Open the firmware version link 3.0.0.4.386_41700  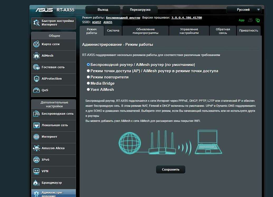pyautogui.click(x=186, y=18)
